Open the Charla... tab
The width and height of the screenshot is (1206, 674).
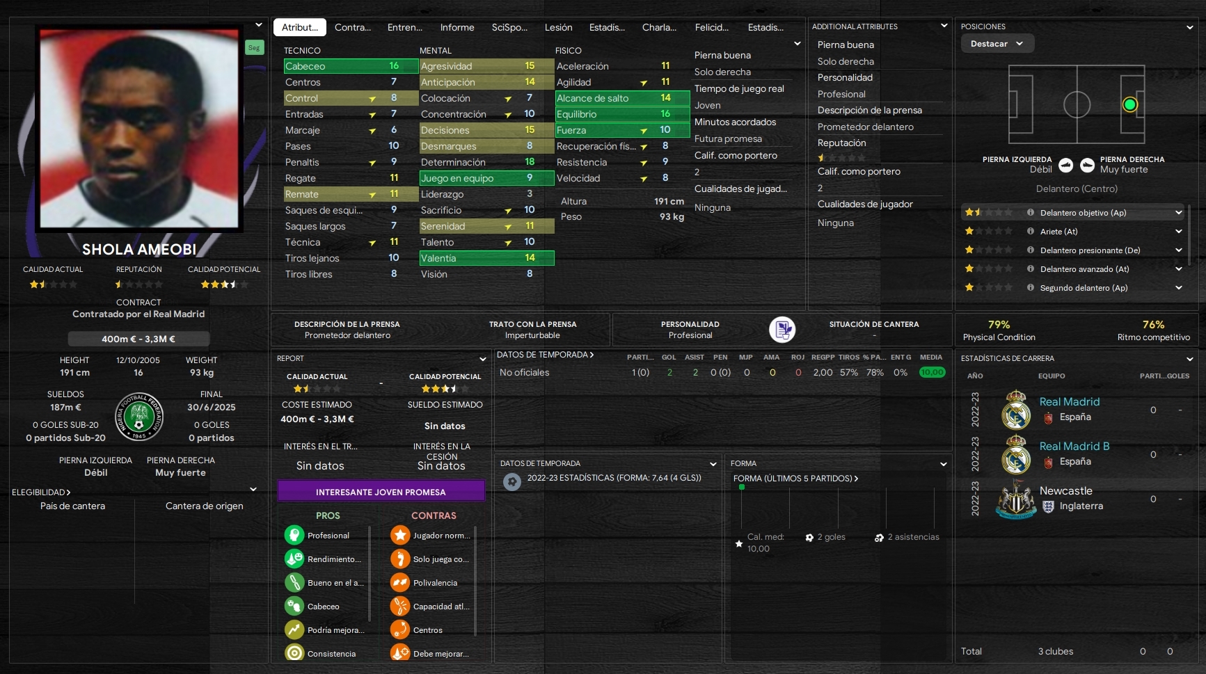point(659,27)
